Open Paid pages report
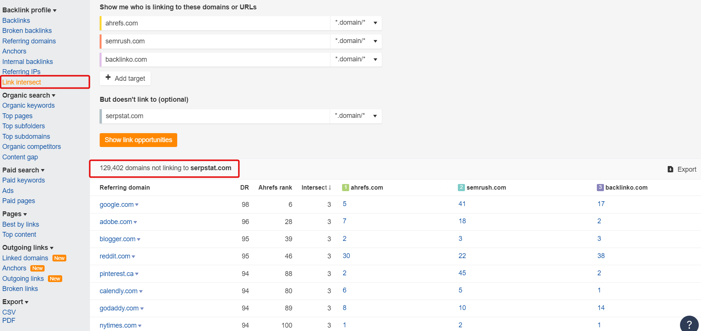The image size is (701, 331). point(19,201)
